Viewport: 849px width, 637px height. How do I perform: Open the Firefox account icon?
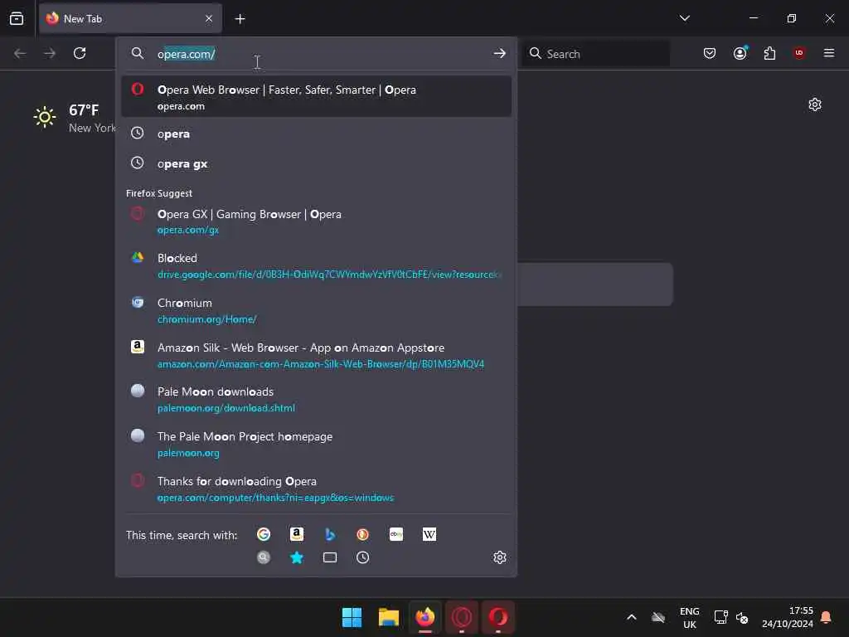(x=740, y=53)
